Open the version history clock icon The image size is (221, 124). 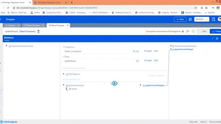point(193,31)
